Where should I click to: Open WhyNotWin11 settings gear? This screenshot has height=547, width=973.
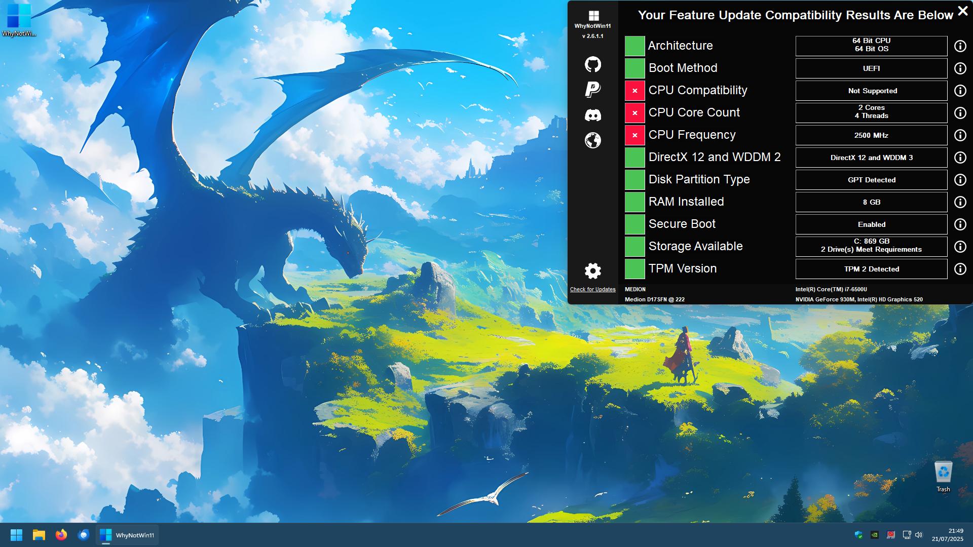pos(593,271)
